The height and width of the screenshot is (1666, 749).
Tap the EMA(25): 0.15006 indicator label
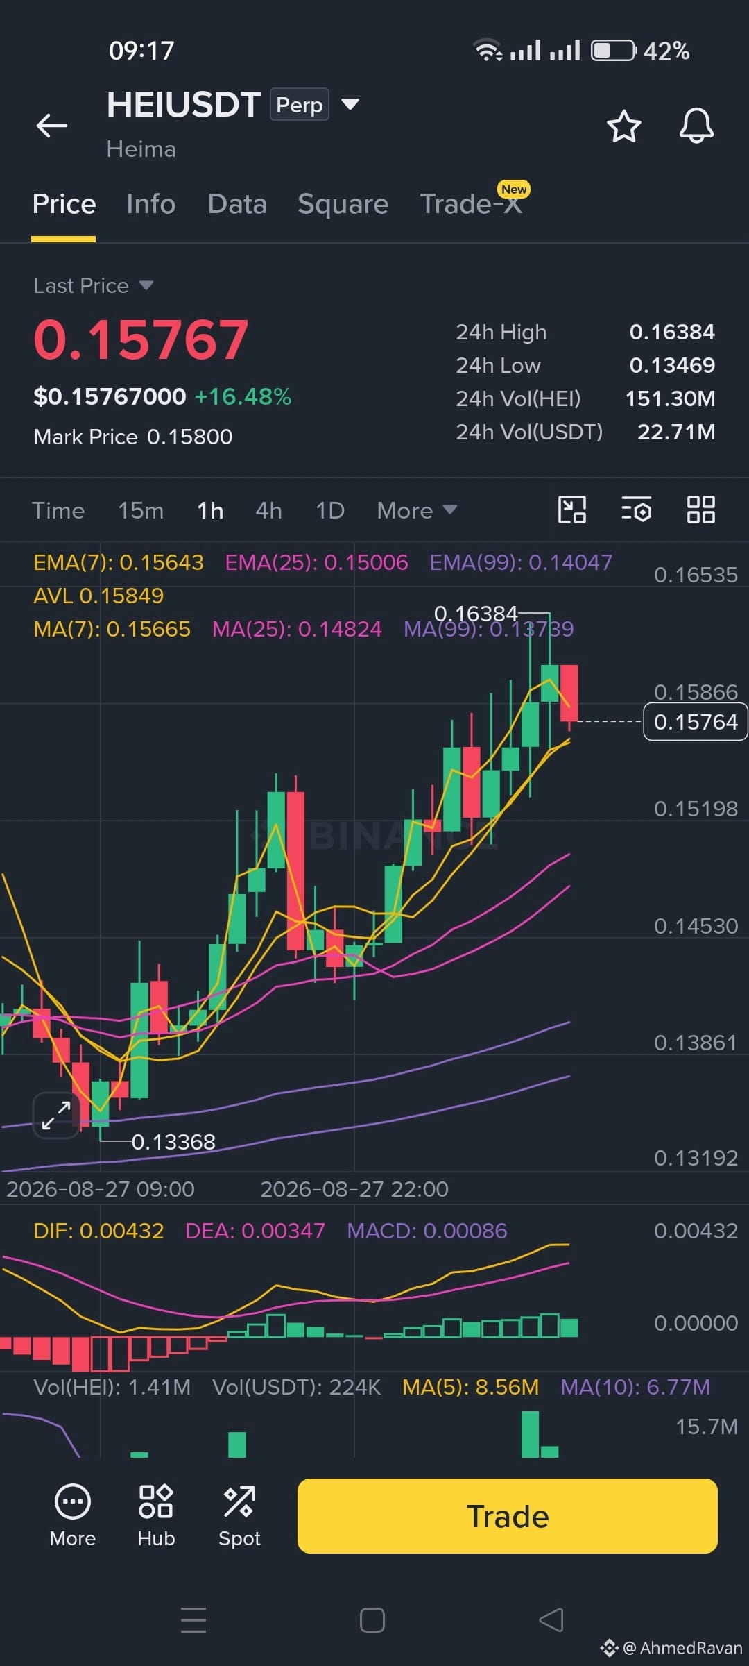[316, 562]
